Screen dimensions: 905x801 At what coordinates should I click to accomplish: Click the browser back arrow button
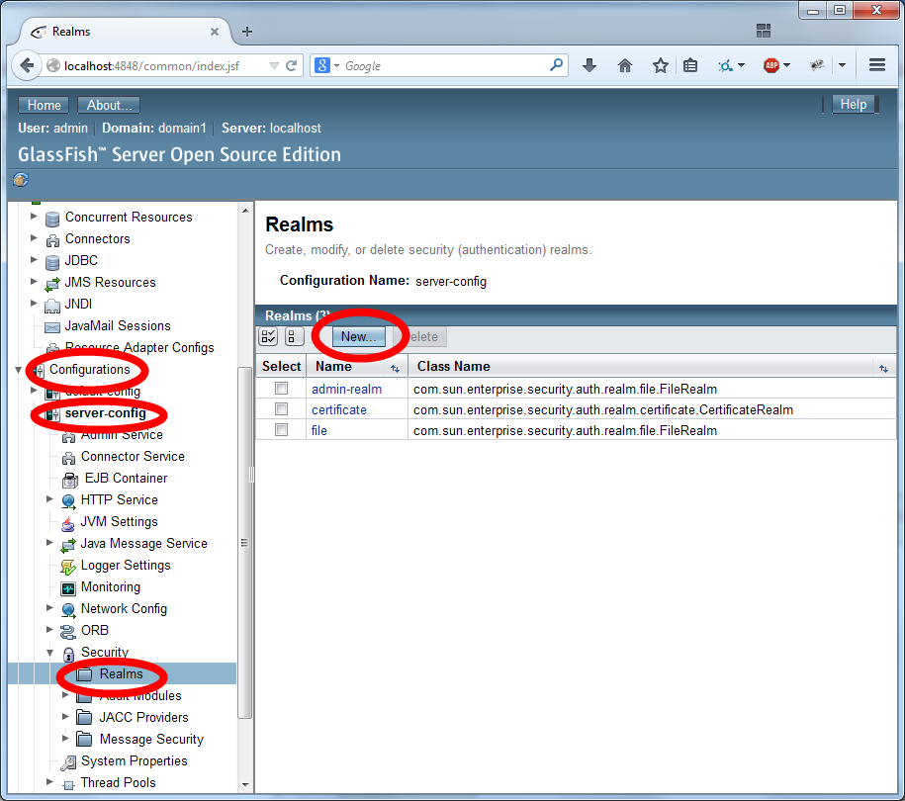coord(28,66)
